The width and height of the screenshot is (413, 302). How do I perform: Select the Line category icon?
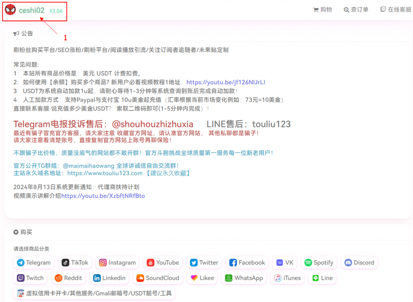tap(315, 278)
